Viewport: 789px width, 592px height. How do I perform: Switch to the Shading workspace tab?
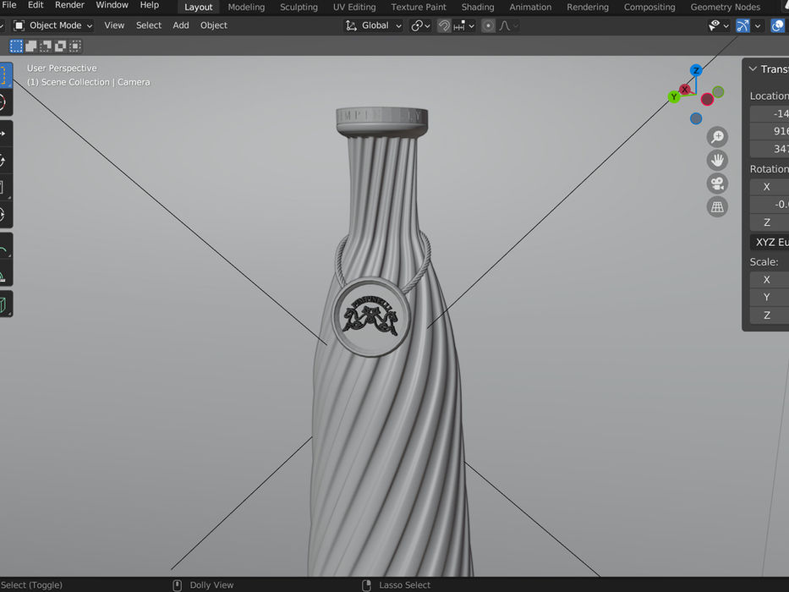(x=478, y=7)
